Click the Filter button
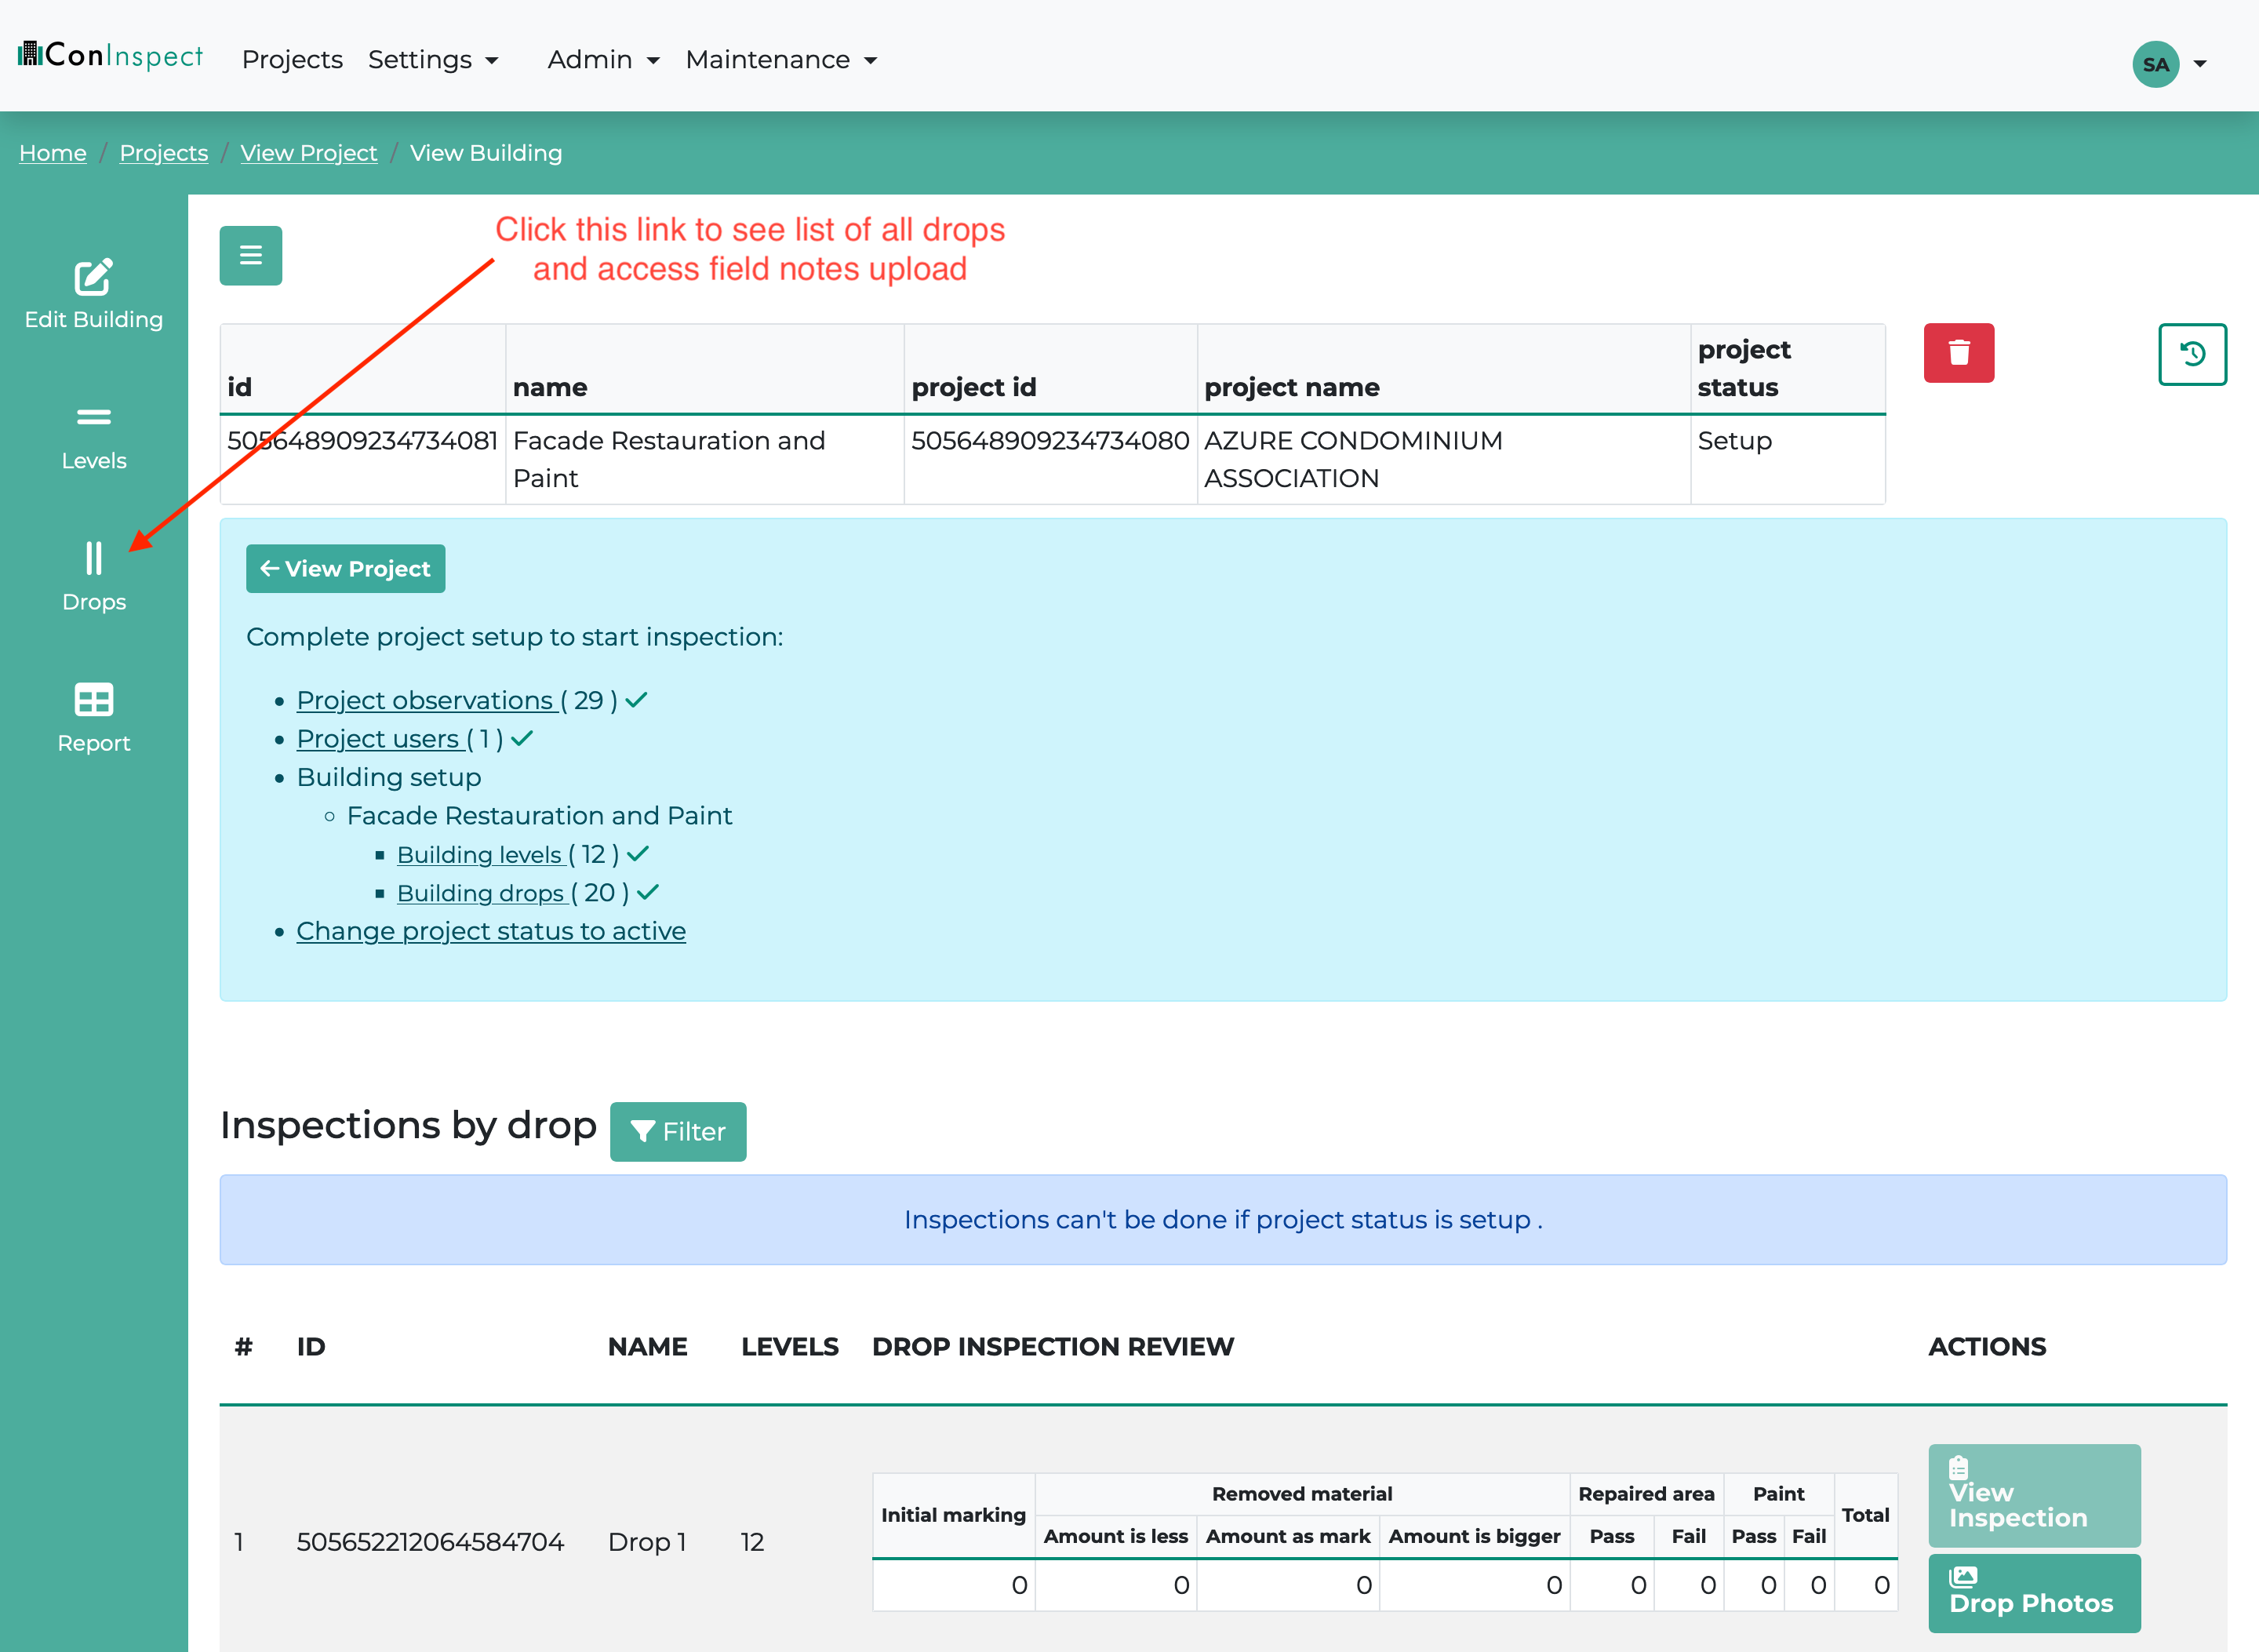 678,1131
